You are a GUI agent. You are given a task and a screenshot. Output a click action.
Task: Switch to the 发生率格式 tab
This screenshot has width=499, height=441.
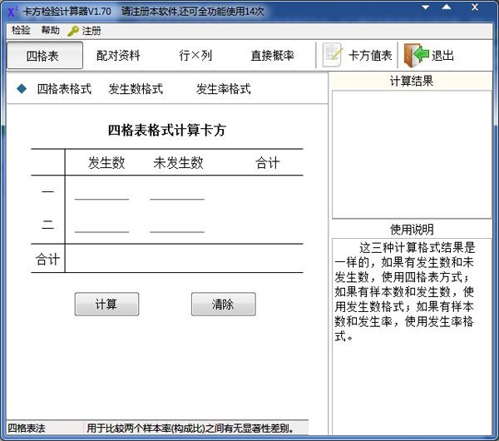pos(223,89)
